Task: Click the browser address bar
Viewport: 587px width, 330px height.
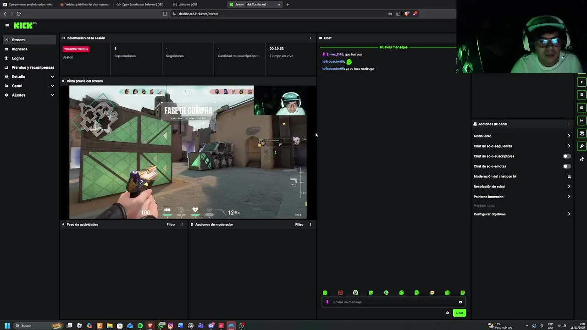Action: 280,14
